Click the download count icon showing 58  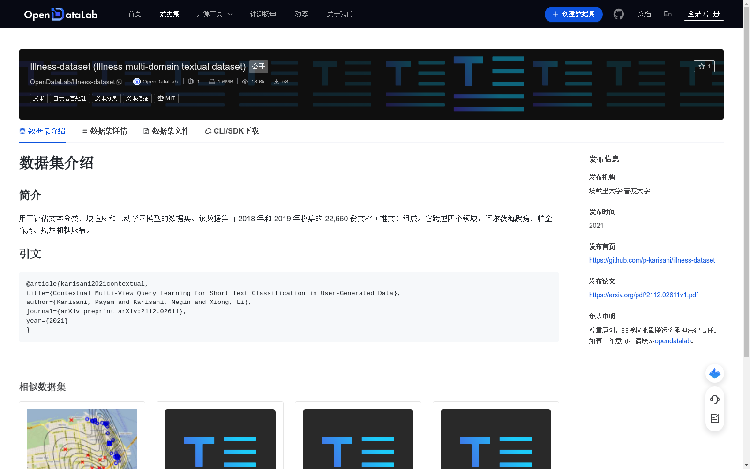coord(277,82)
